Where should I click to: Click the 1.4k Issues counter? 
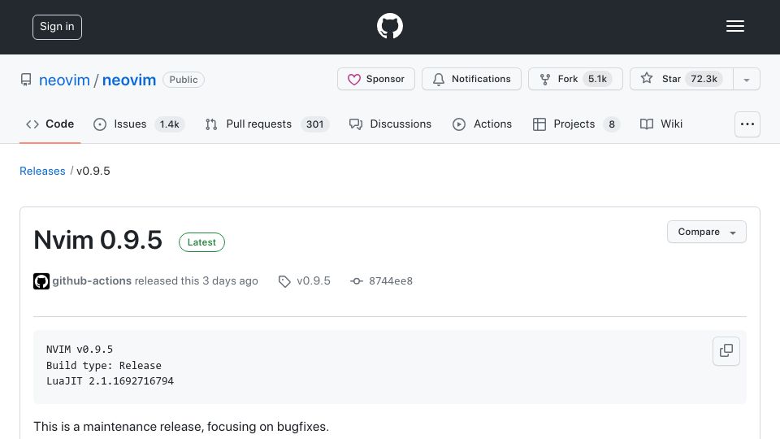pos(169,124)
